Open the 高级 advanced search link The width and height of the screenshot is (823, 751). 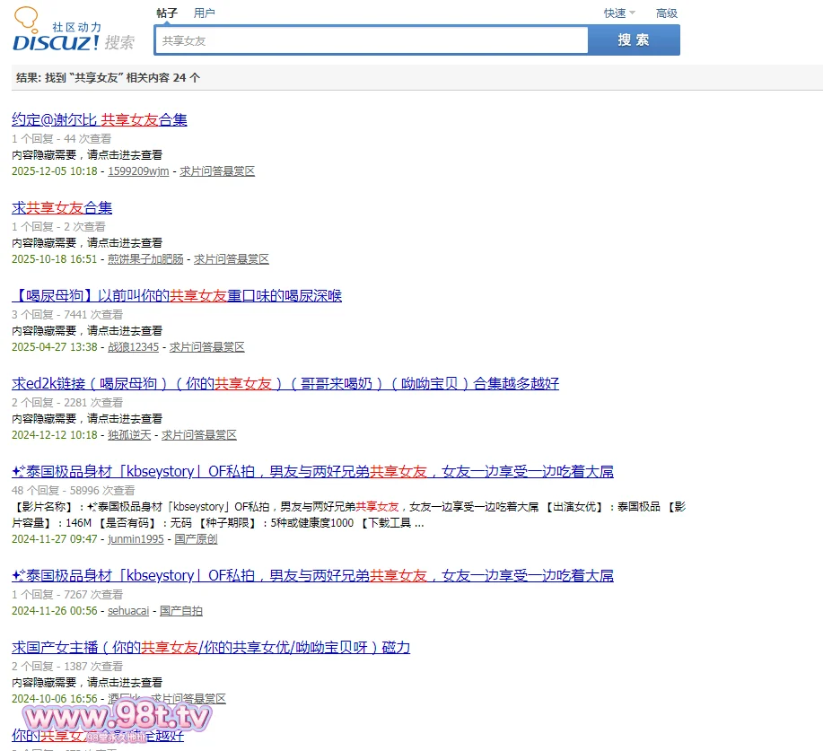tap(667, 13)
